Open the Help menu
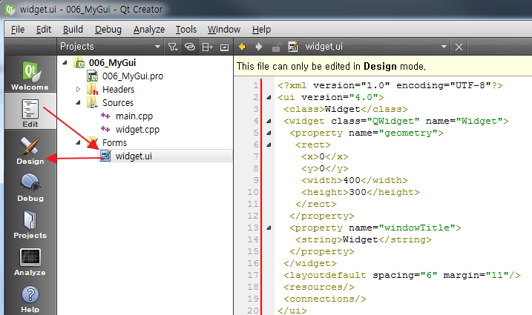 pyautogui.click(x=262, y=30)
